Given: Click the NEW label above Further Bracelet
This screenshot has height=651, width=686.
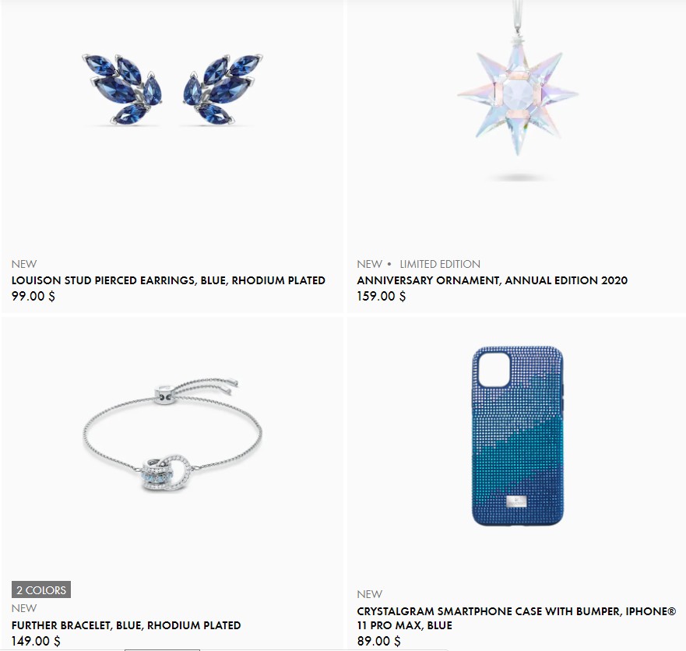Looking at the screenshot, I should click(24, 608).
